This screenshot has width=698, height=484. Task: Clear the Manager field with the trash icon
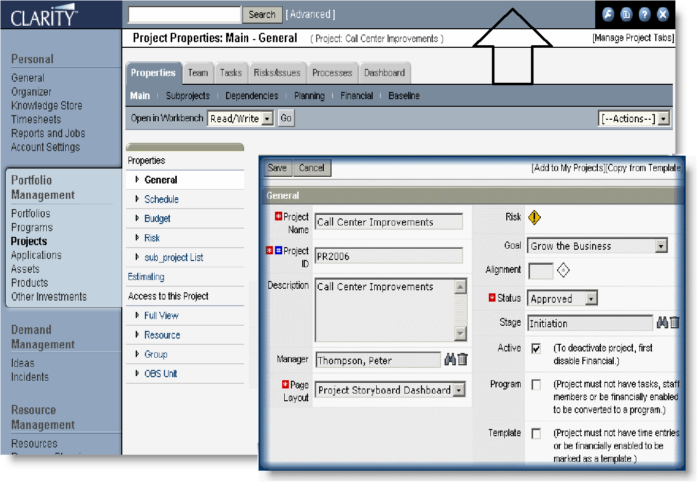tap(463, 360)
